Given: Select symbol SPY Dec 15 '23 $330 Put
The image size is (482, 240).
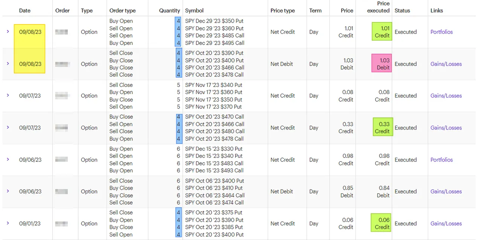Looking at the screenshot, I should pos(214,149).
